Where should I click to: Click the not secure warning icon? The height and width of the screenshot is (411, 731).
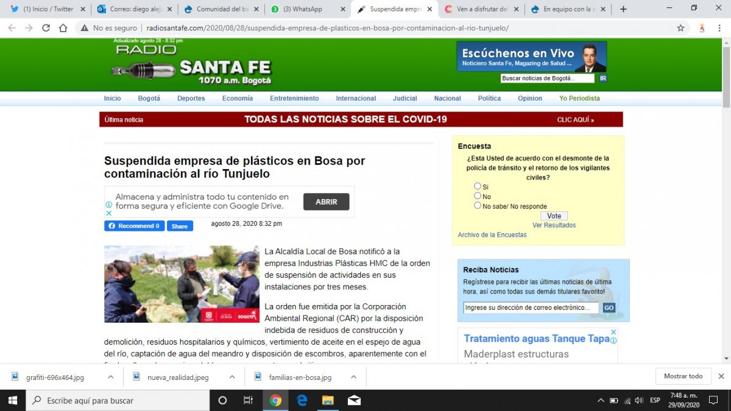[x=85, y=28]
